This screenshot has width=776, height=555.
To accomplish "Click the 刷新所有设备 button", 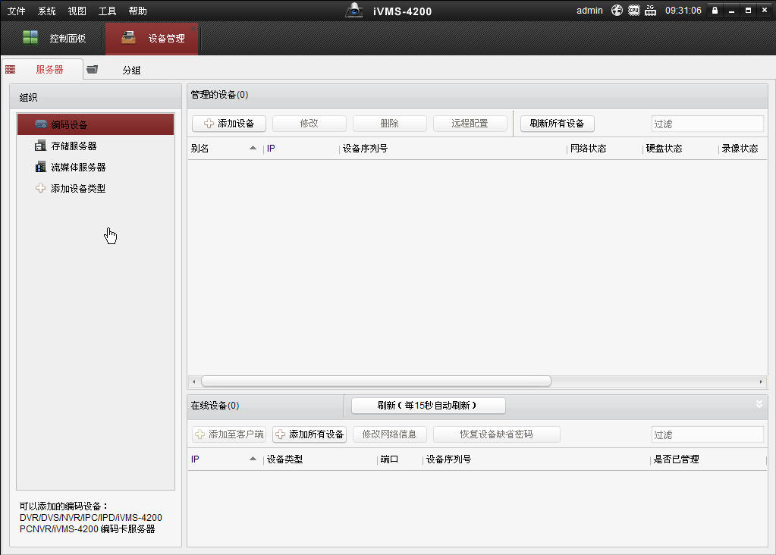I will (557, 123).
